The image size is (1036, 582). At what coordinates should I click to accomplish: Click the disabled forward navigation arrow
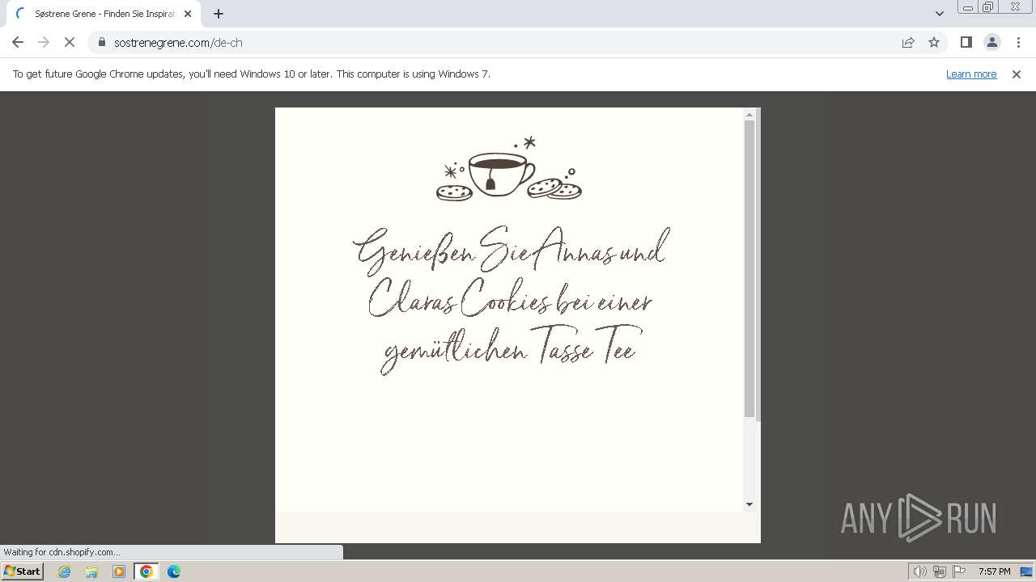click(44, 42)
